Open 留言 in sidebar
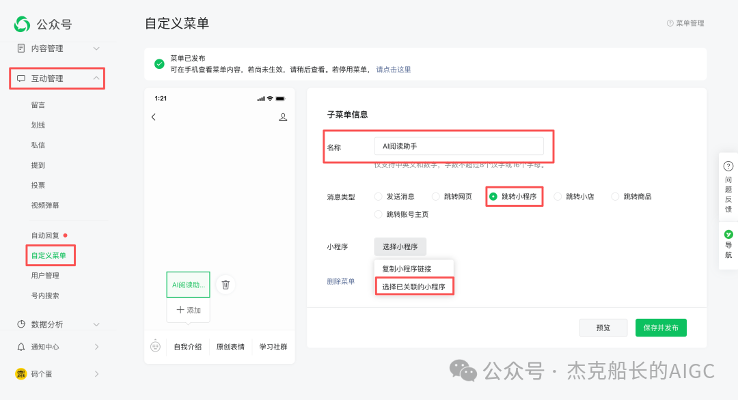 coord(38,105)
